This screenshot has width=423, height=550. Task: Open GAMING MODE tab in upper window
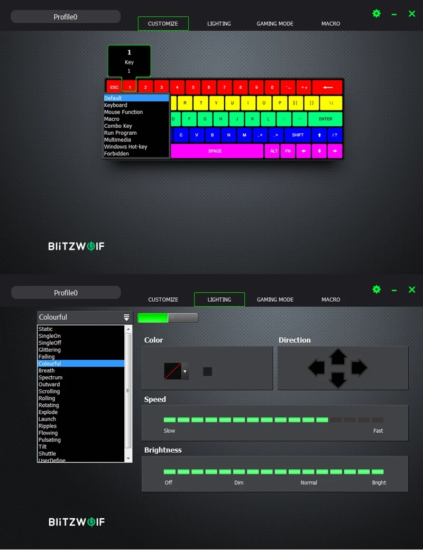click(x=275, y=23)
